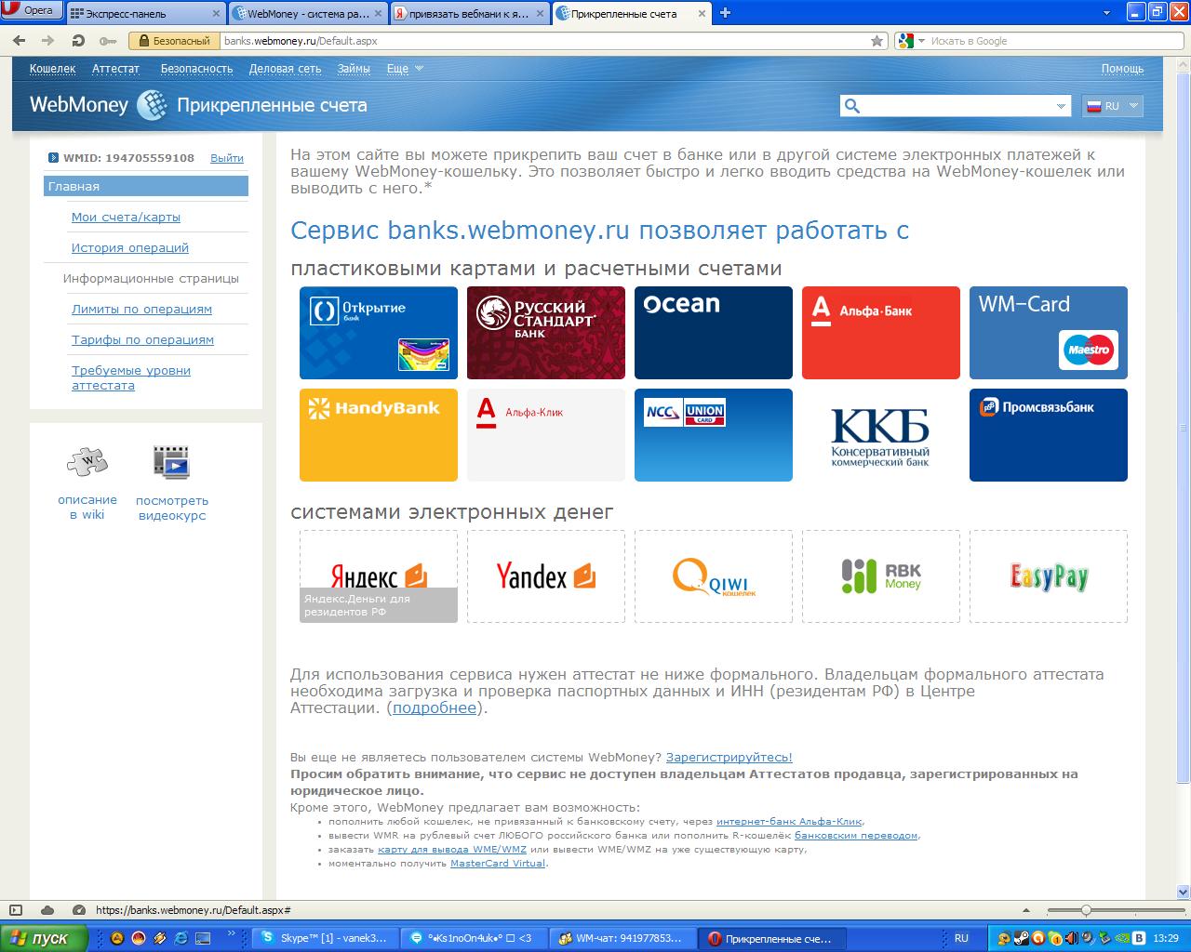Viewport: 1191px width, 952px height.
Task: Open the Деловая сеть menu item
Action: click(285, 69)
